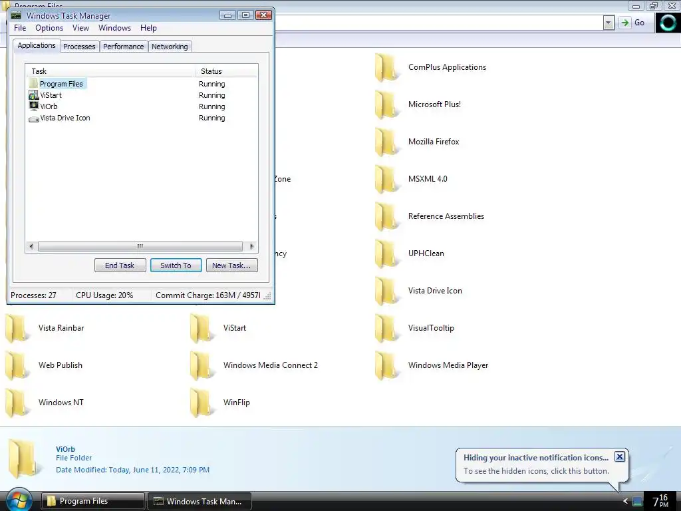Image resolution: width=681 pixels, height=511 pixels.
Task: Select the VisualTooltip folder icon
Action: (x=386, y=329)
